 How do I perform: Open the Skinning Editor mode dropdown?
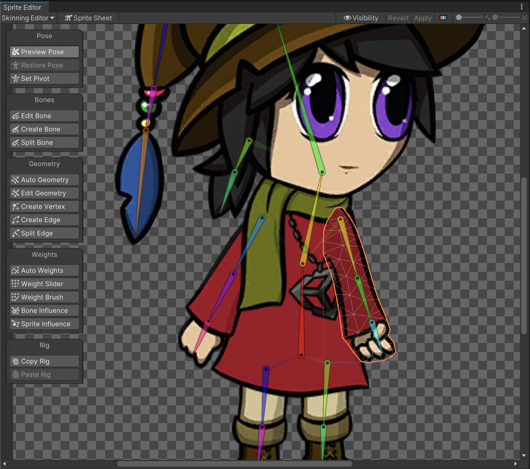tap(28, 18)
